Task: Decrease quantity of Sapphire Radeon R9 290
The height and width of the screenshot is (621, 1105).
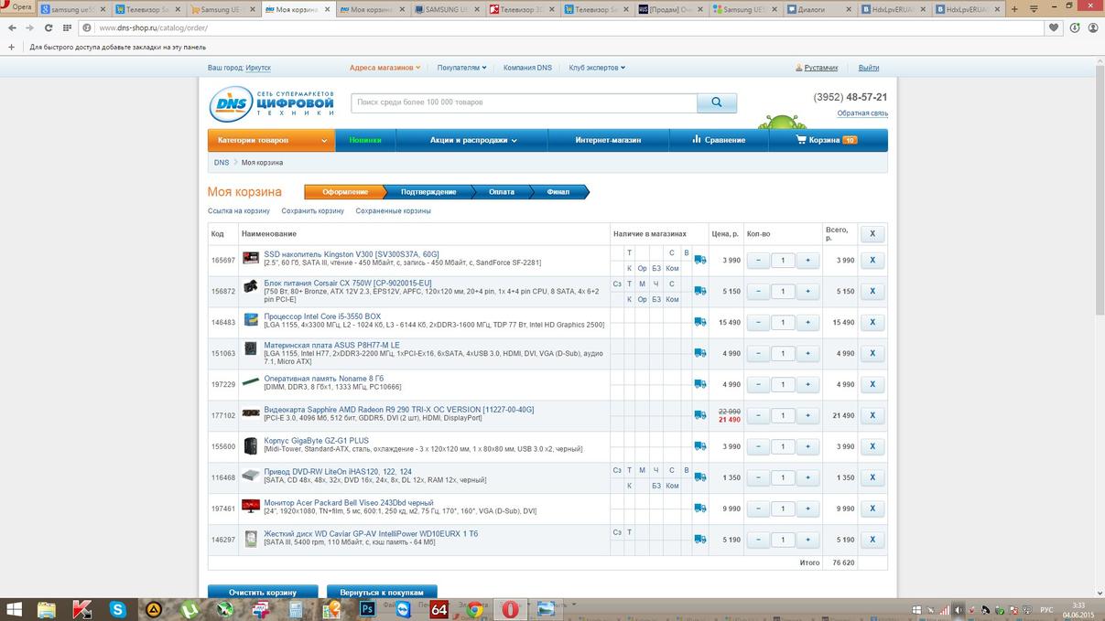Action: (x=758, y=415)
